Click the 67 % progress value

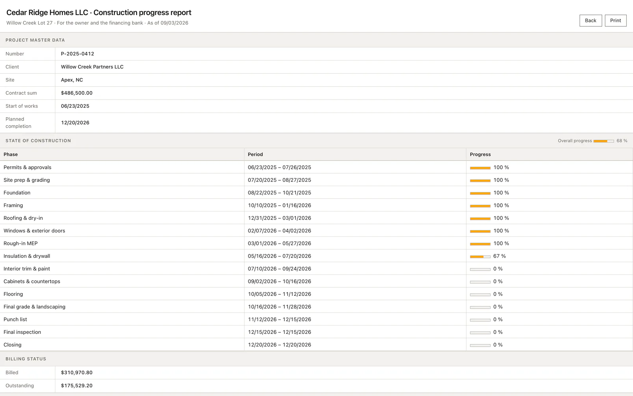click(x=500, y=256)
